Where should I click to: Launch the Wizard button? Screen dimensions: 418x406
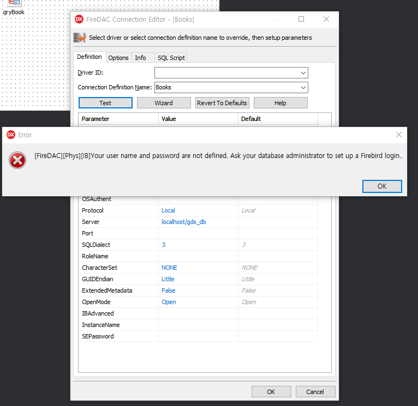(x=164, y=103)
